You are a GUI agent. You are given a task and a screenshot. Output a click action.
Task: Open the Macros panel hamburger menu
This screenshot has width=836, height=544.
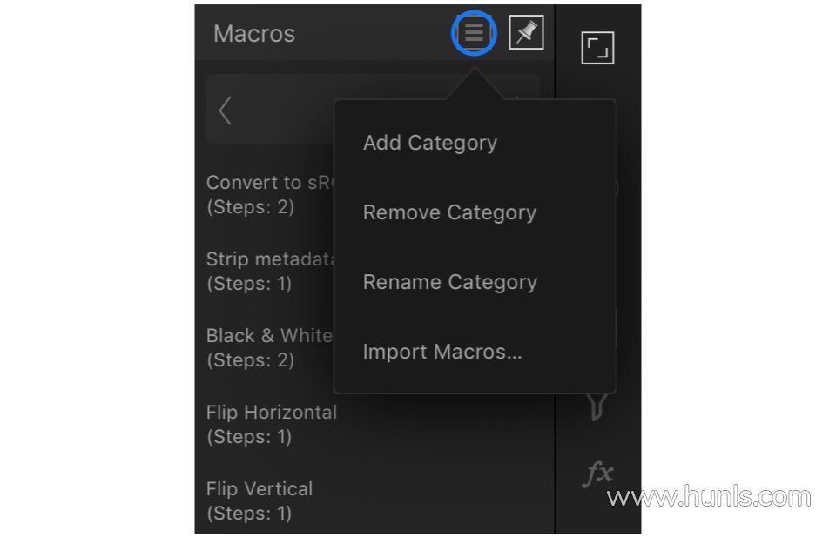click(x=474, y=34)
